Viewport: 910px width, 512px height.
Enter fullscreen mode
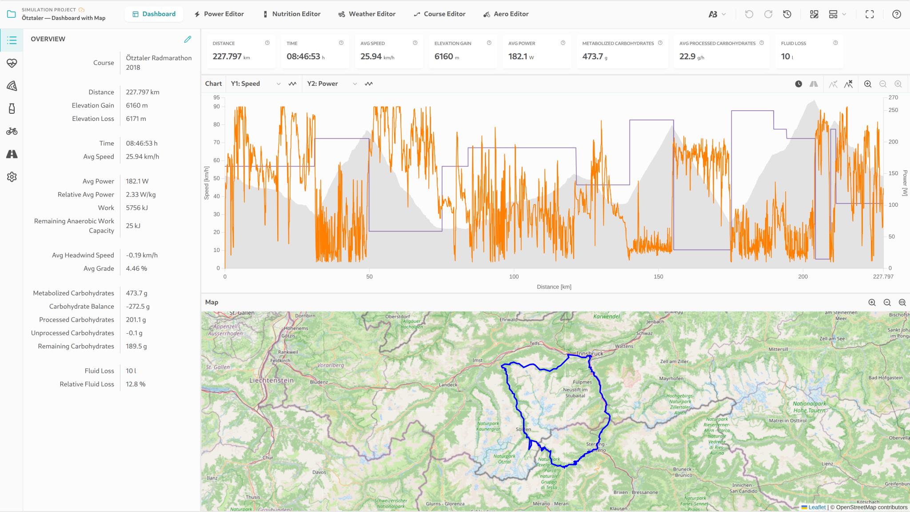point(870,14)
